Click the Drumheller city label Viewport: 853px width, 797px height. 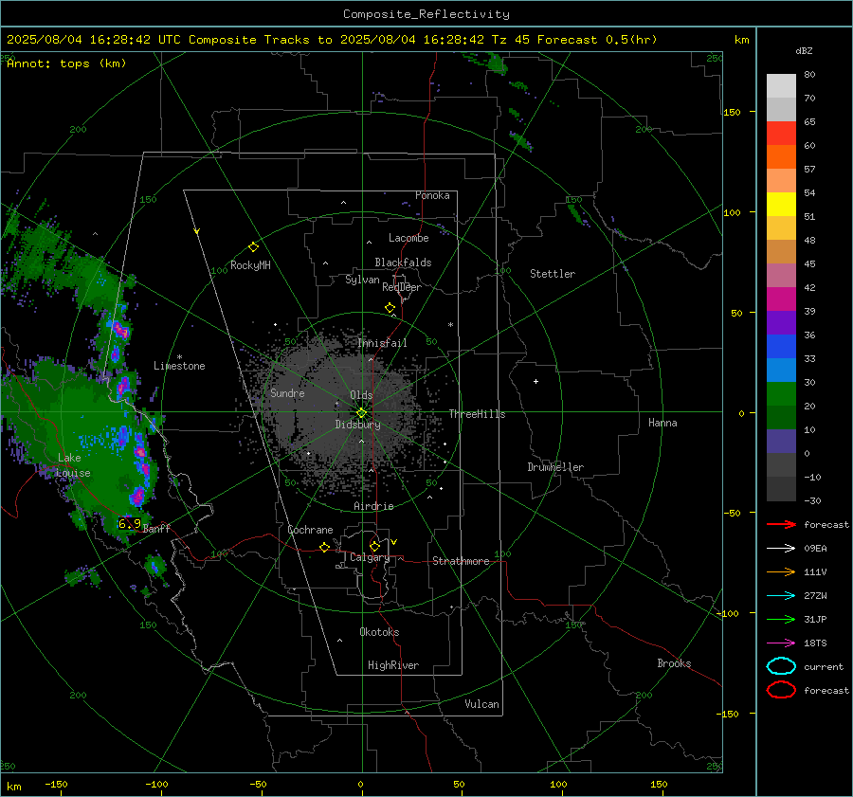click(x=555, y=467)
